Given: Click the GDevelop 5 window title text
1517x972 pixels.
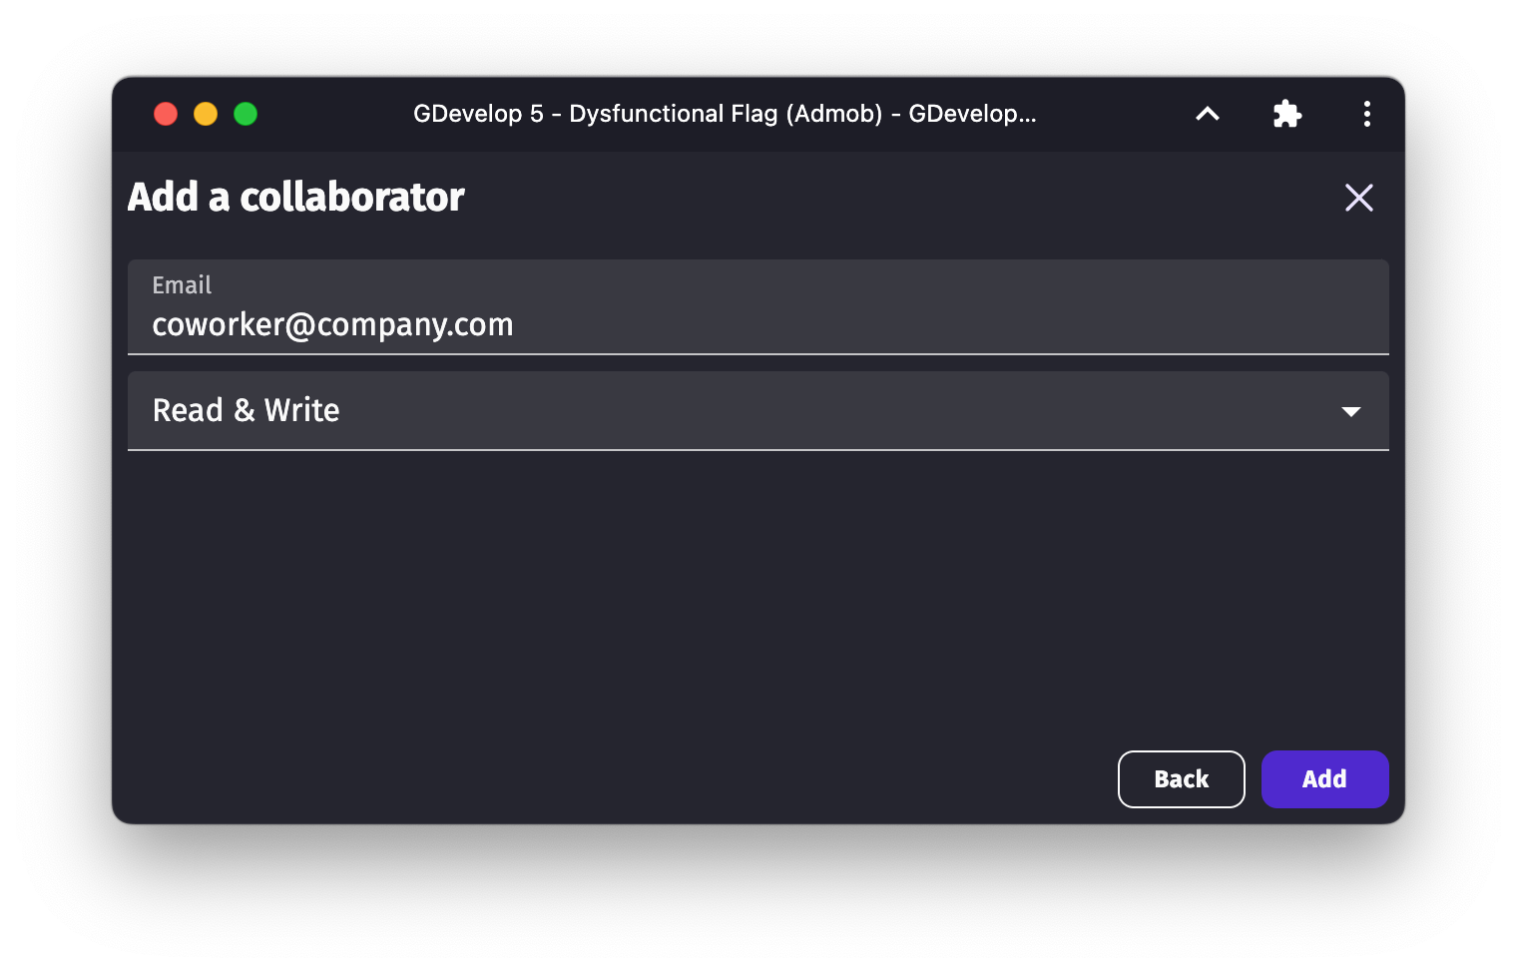Looking at the screenshot, I should pyautogui.click(x=725, y=114).
